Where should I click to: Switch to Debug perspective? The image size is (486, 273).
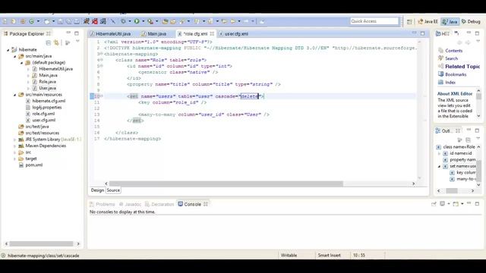pos(471,21)
